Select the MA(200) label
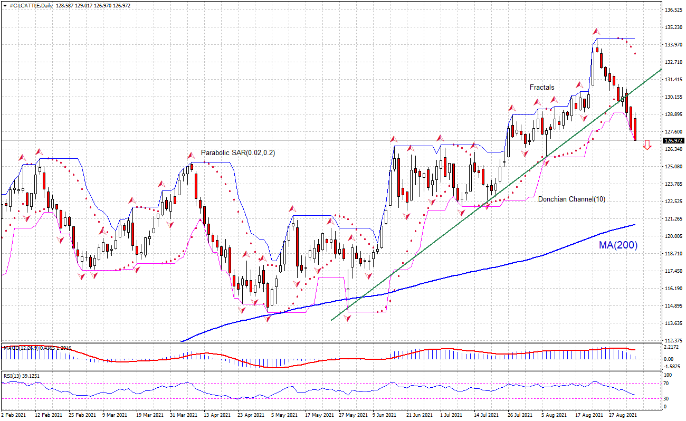686x421 pixels. coord(618,245)
